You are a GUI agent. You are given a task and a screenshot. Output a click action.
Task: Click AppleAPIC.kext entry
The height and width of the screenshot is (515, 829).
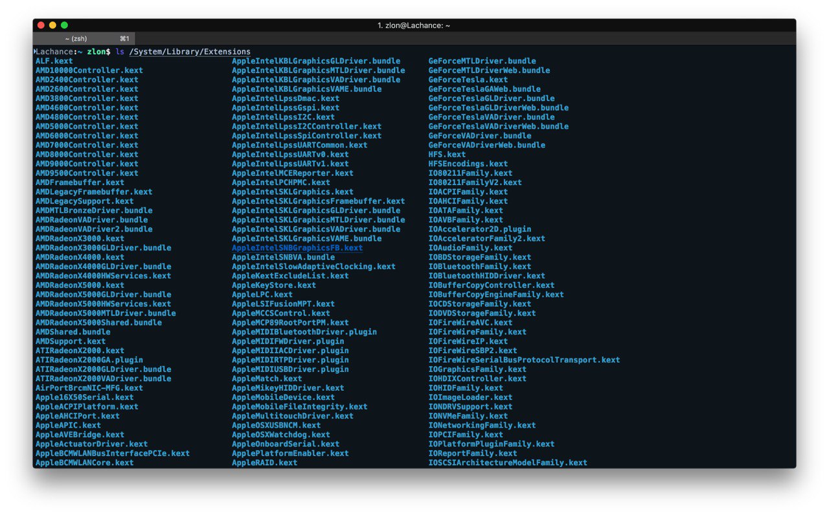point(68,425)
